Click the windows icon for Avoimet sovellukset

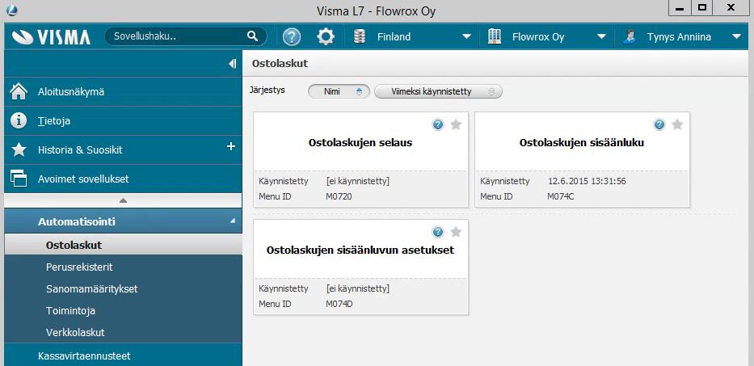pos(19,179)
